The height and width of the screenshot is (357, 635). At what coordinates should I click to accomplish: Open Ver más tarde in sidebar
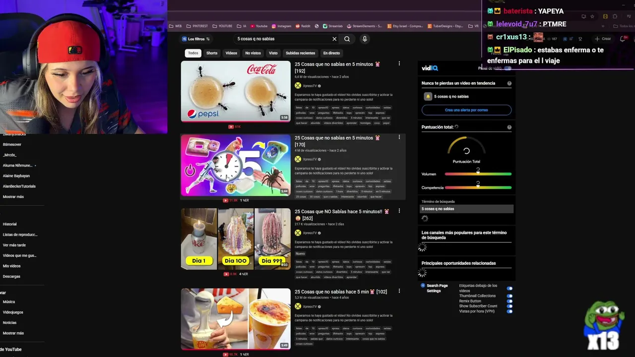[x=14, y=245]
